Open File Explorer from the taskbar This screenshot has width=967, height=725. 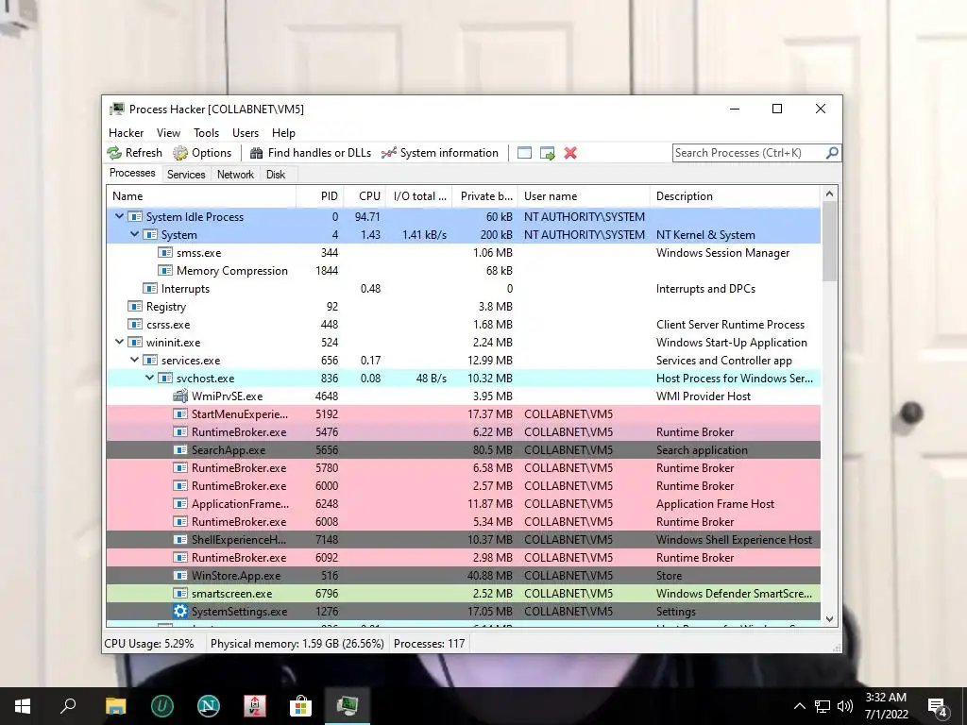click(x=115, y=706)
